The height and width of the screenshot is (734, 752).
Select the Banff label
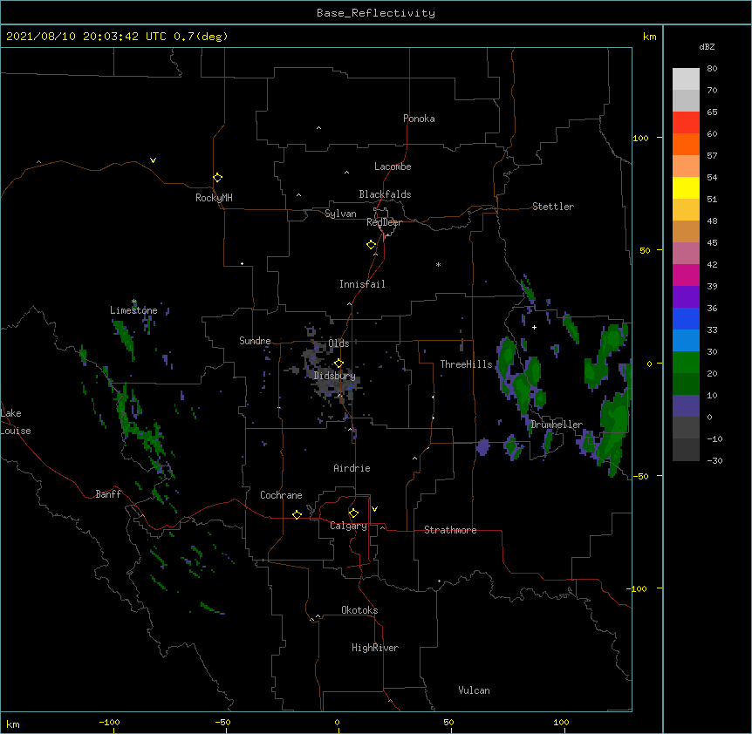coord(108,494)
